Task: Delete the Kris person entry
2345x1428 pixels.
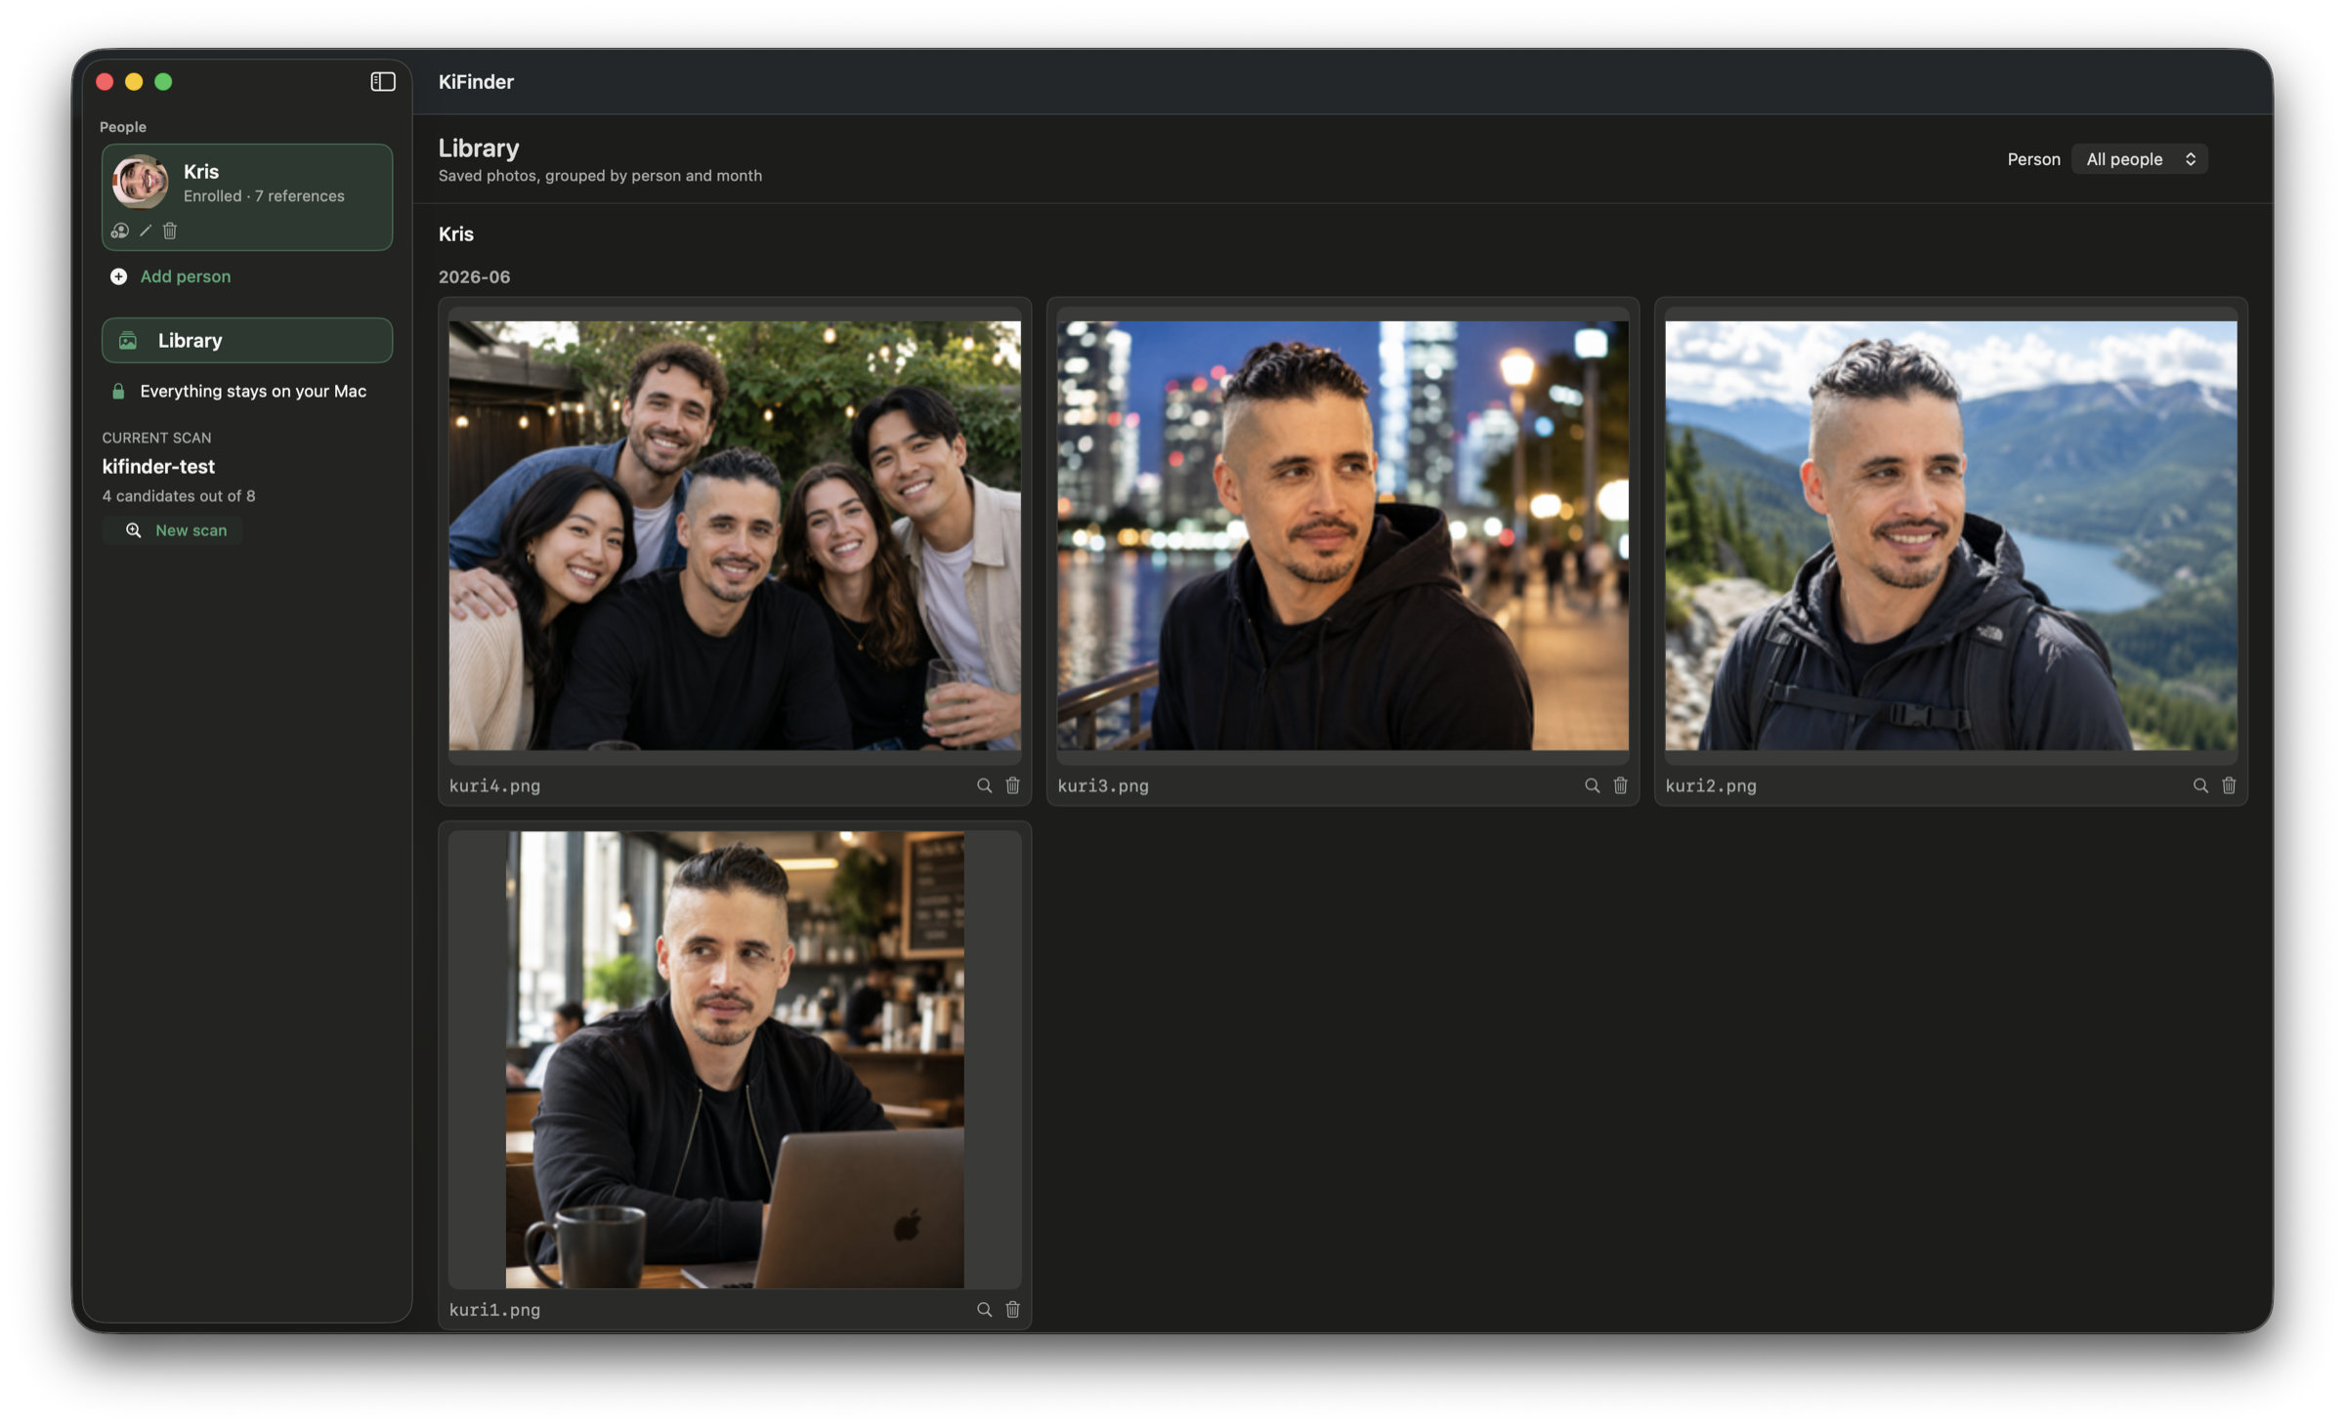Action: point(170,231)
